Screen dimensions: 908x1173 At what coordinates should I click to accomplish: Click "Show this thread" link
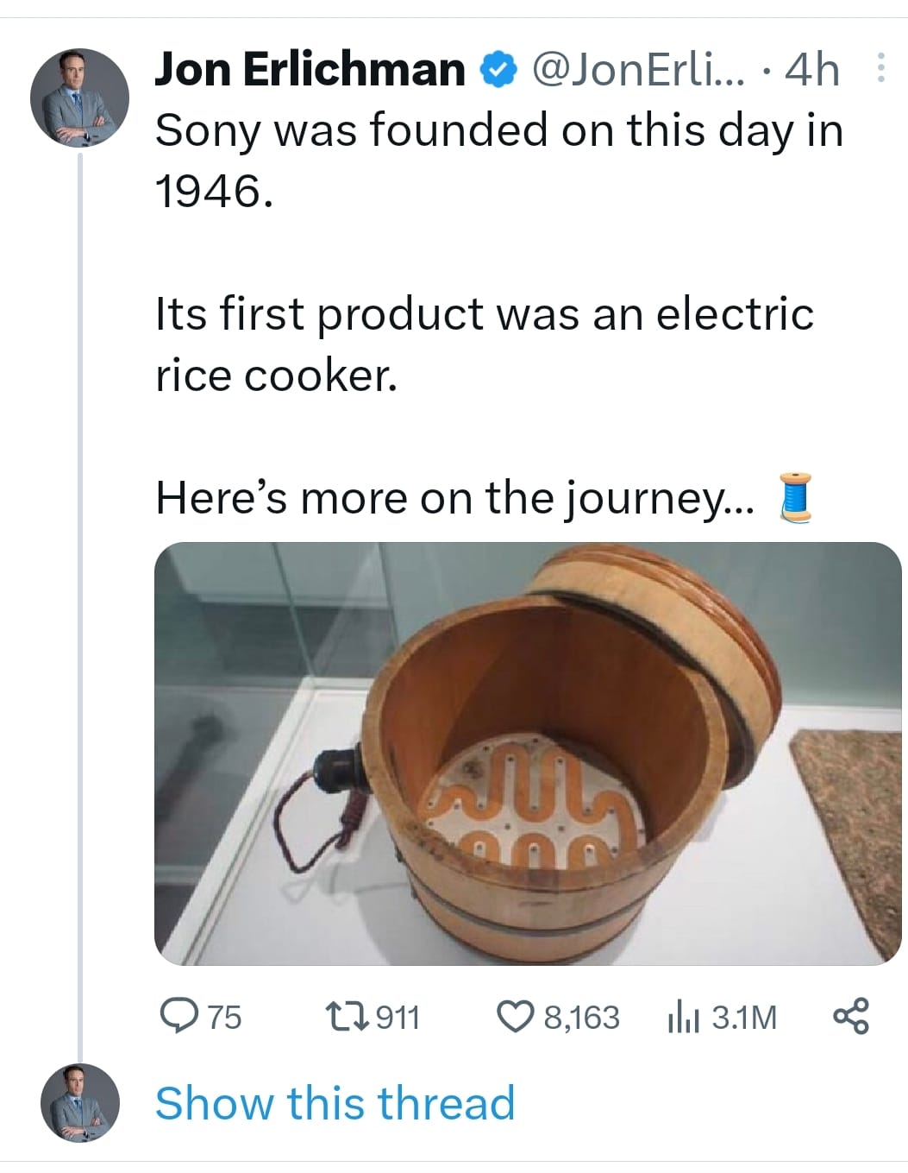[x=335, y=1102]
